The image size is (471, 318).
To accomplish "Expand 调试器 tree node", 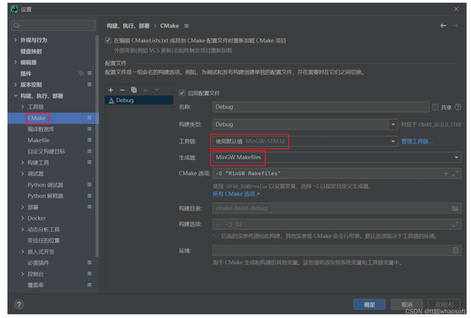I will click(23, 174).
